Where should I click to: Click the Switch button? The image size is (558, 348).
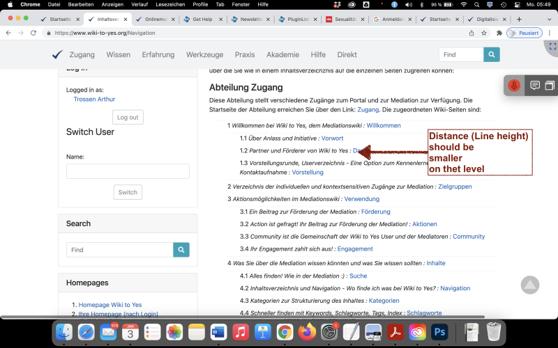pos(128,192)
